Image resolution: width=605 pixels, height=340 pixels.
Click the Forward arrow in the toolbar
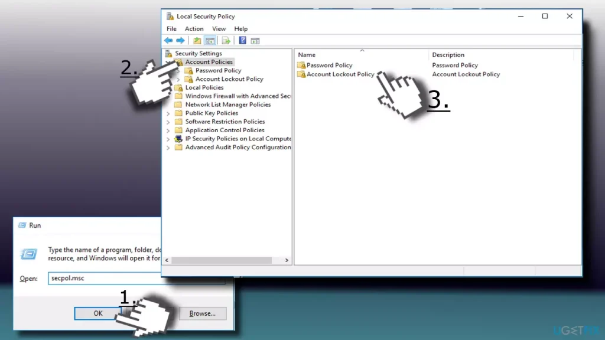tap(180, 41)
